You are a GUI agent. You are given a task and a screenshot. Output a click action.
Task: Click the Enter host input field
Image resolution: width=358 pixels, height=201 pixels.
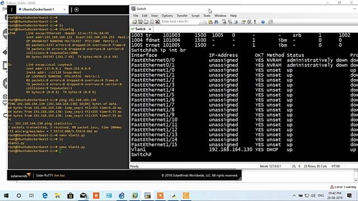click(x=180, y=21)
